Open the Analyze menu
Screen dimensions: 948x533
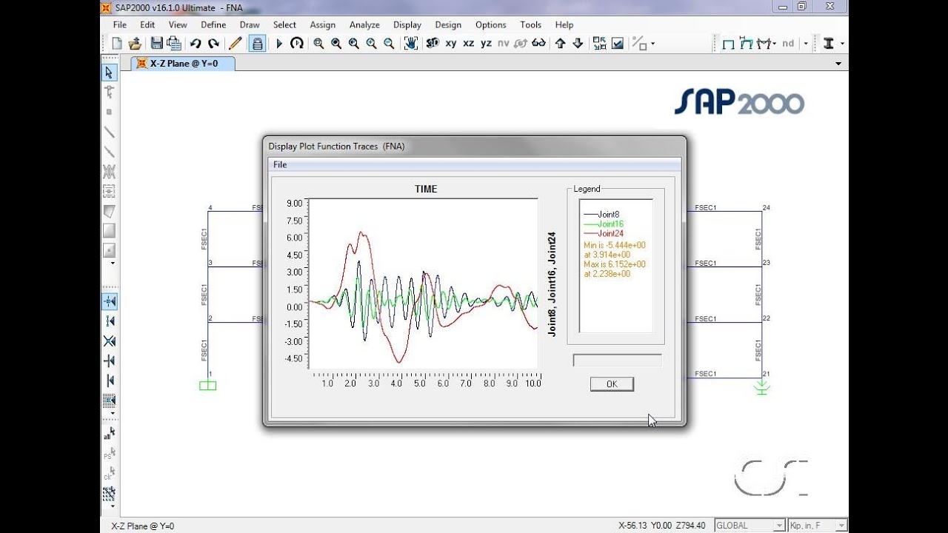point(364,24)
